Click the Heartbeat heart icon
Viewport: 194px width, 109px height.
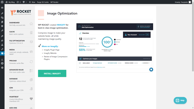tap(31, 99)
